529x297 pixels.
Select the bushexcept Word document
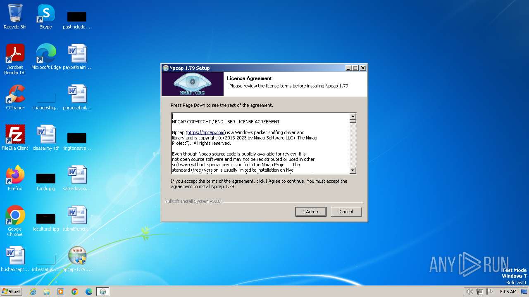point(15,259)
